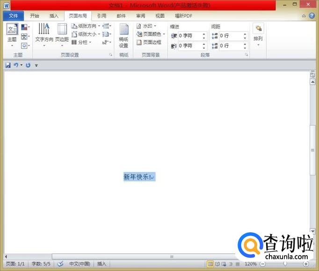319x271 pixels.
Task: Open Word help question mark
Action: (312, 16)
